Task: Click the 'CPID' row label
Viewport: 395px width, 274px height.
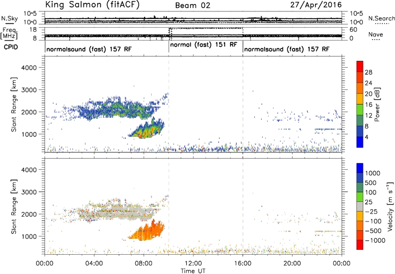Action: [11, 47]
